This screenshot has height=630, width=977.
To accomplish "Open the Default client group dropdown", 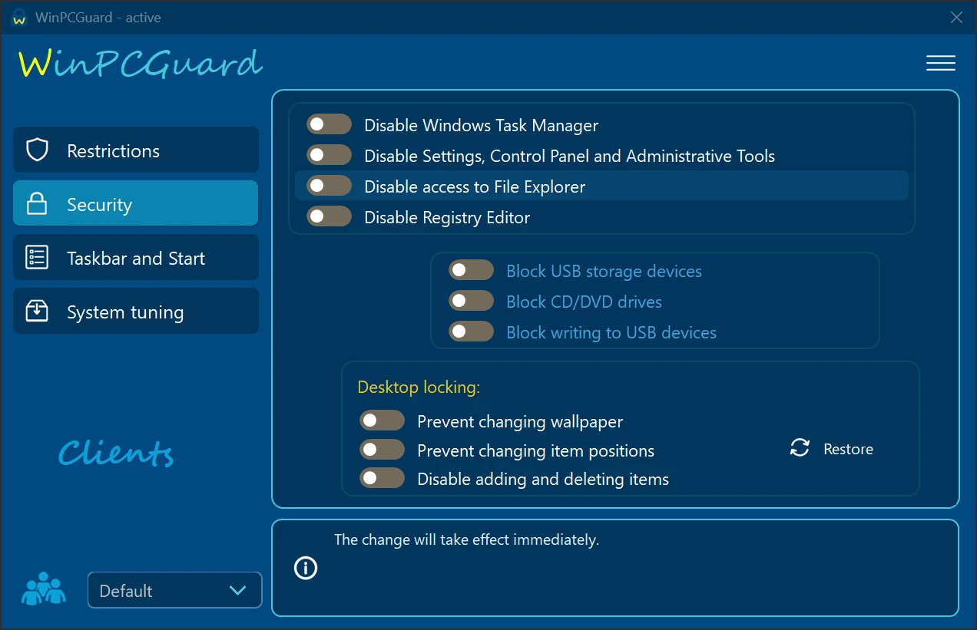I will [174, 590].
